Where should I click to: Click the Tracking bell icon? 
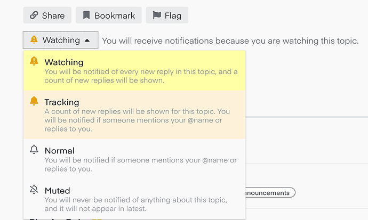[x=34, y=101]
